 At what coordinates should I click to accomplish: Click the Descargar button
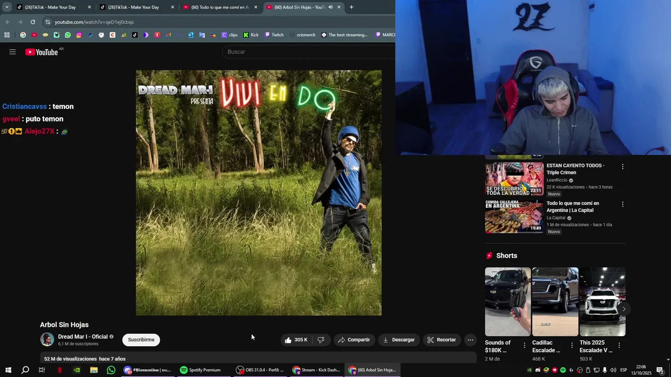point(399,340)
